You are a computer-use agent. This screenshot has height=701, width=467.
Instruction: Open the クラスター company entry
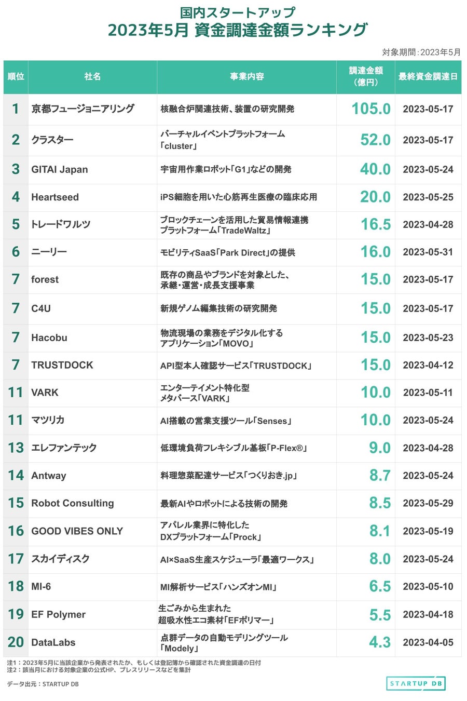(52, 140)
